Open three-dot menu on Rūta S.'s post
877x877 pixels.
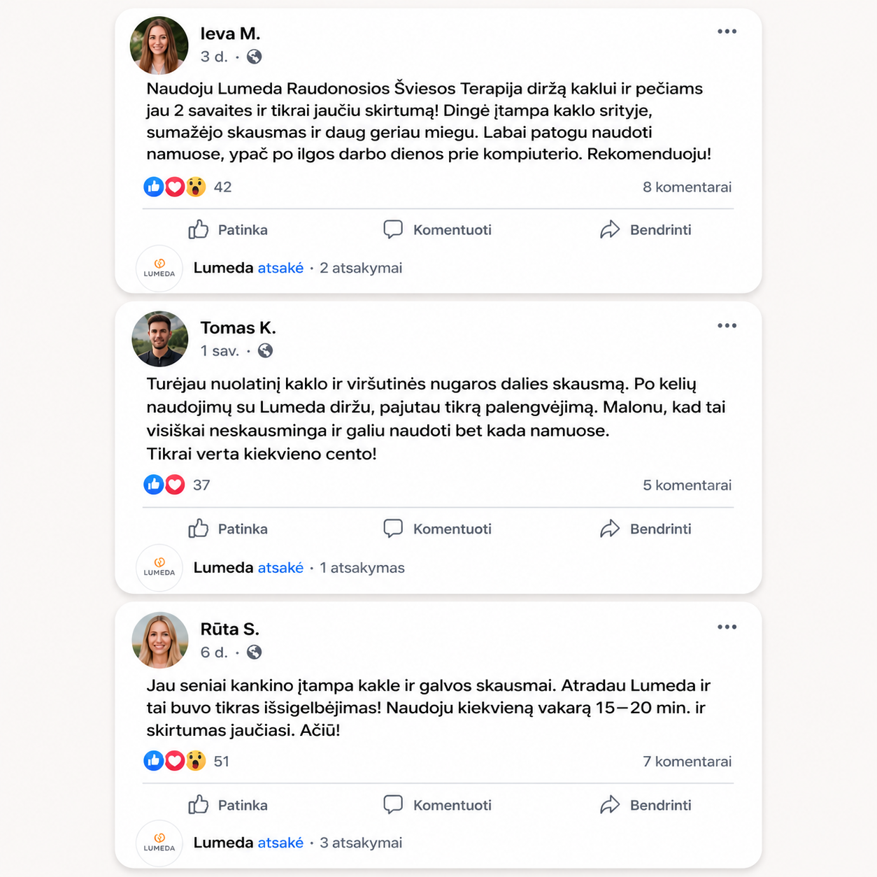pos(727,627)
